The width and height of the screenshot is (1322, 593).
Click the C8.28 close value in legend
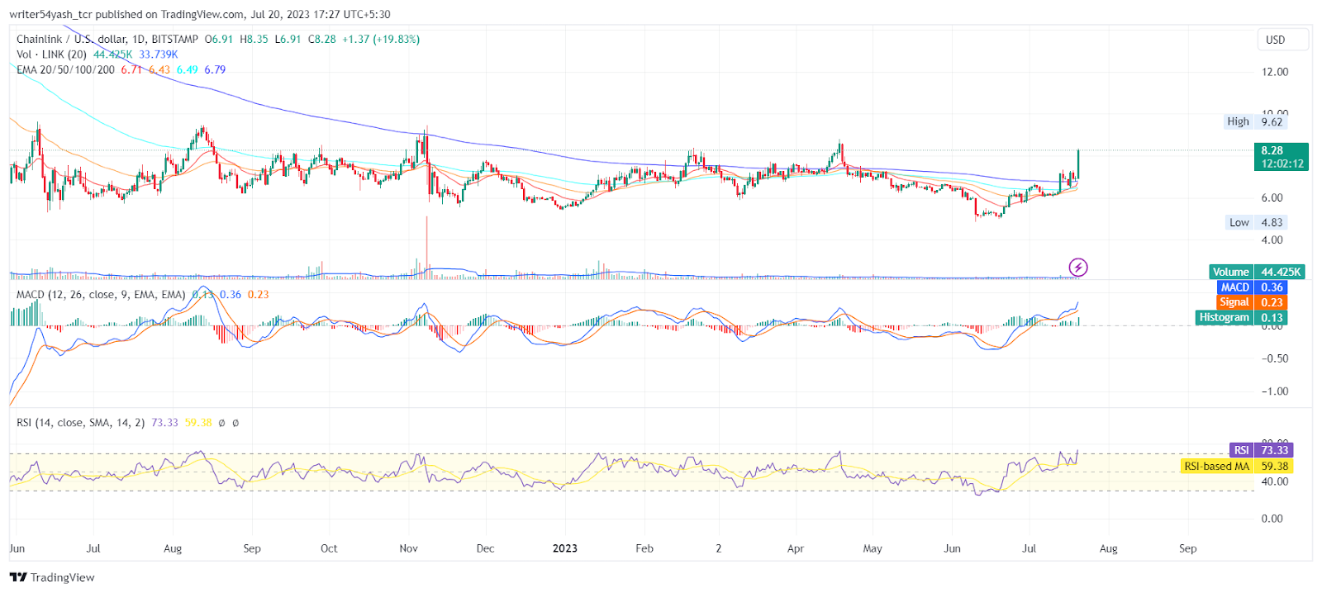(322, 39)
